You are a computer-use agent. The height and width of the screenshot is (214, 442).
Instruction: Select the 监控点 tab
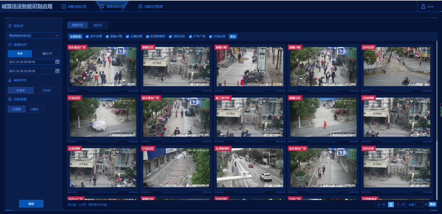pyautogui.click(x=97, y=25)
